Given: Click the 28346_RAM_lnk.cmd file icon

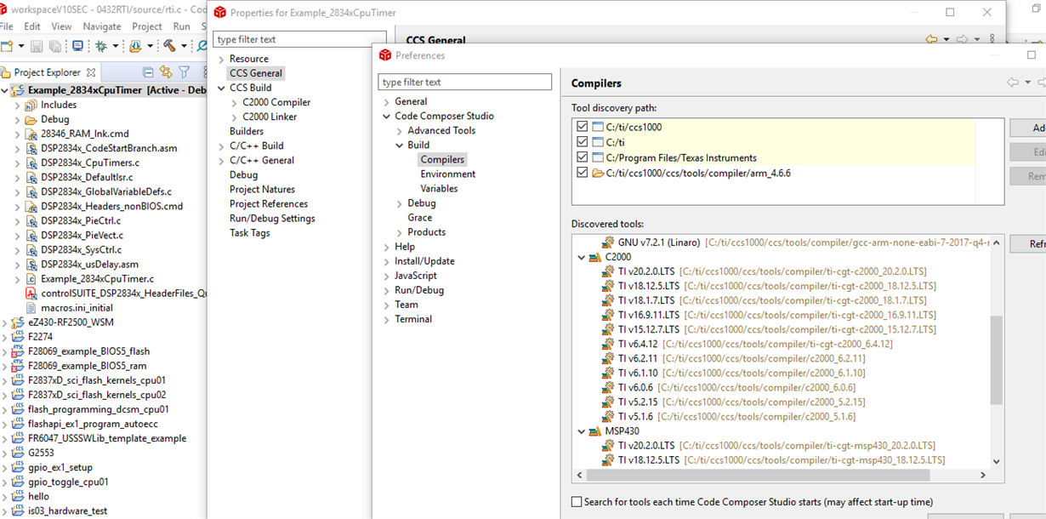Looking at the screenshot, I should pos(31,134).
